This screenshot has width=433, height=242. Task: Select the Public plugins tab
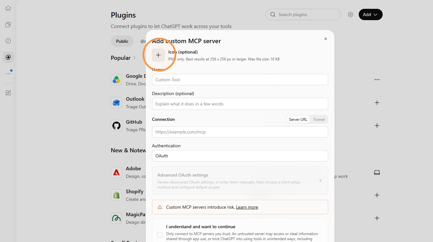pyautogui.click(x=122, y=41)
